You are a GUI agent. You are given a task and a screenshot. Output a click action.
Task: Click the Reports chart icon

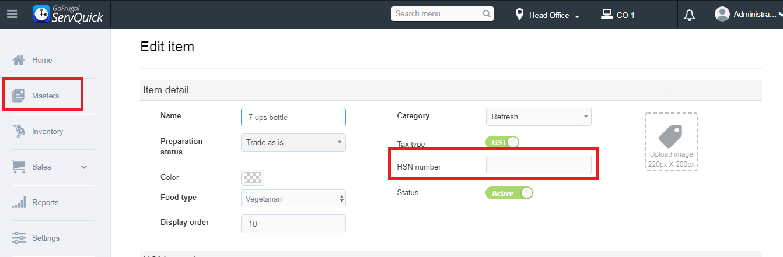[x=19, y=202]
